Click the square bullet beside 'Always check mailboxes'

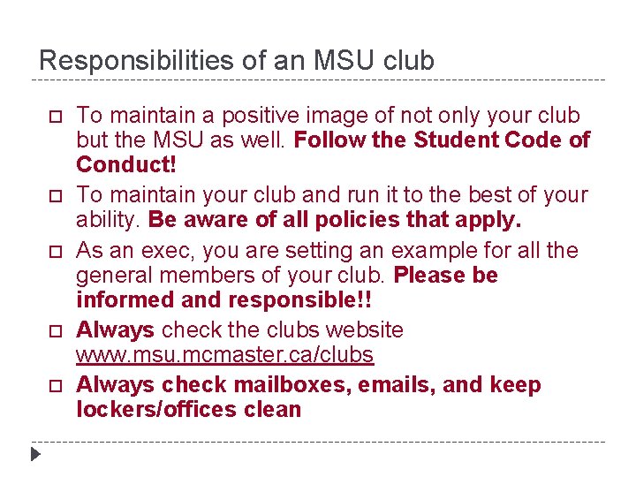click(52, 386)
